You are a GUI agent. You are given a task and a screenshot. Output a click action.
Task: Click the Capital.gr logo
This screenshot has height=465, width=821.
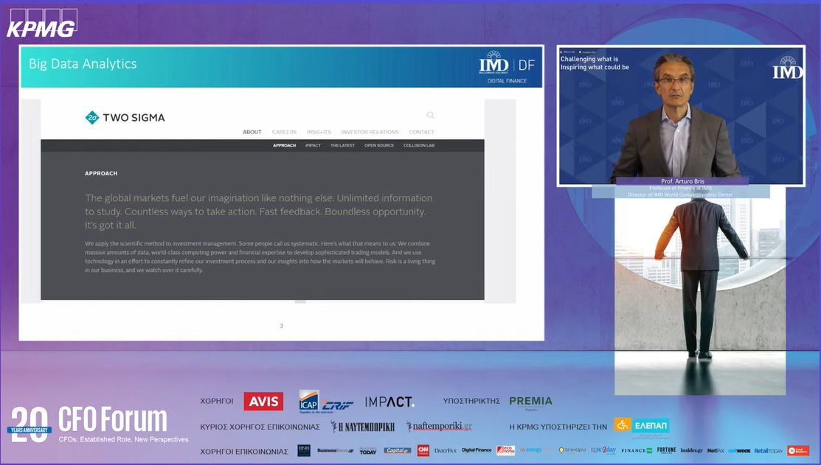pos(397,450)
